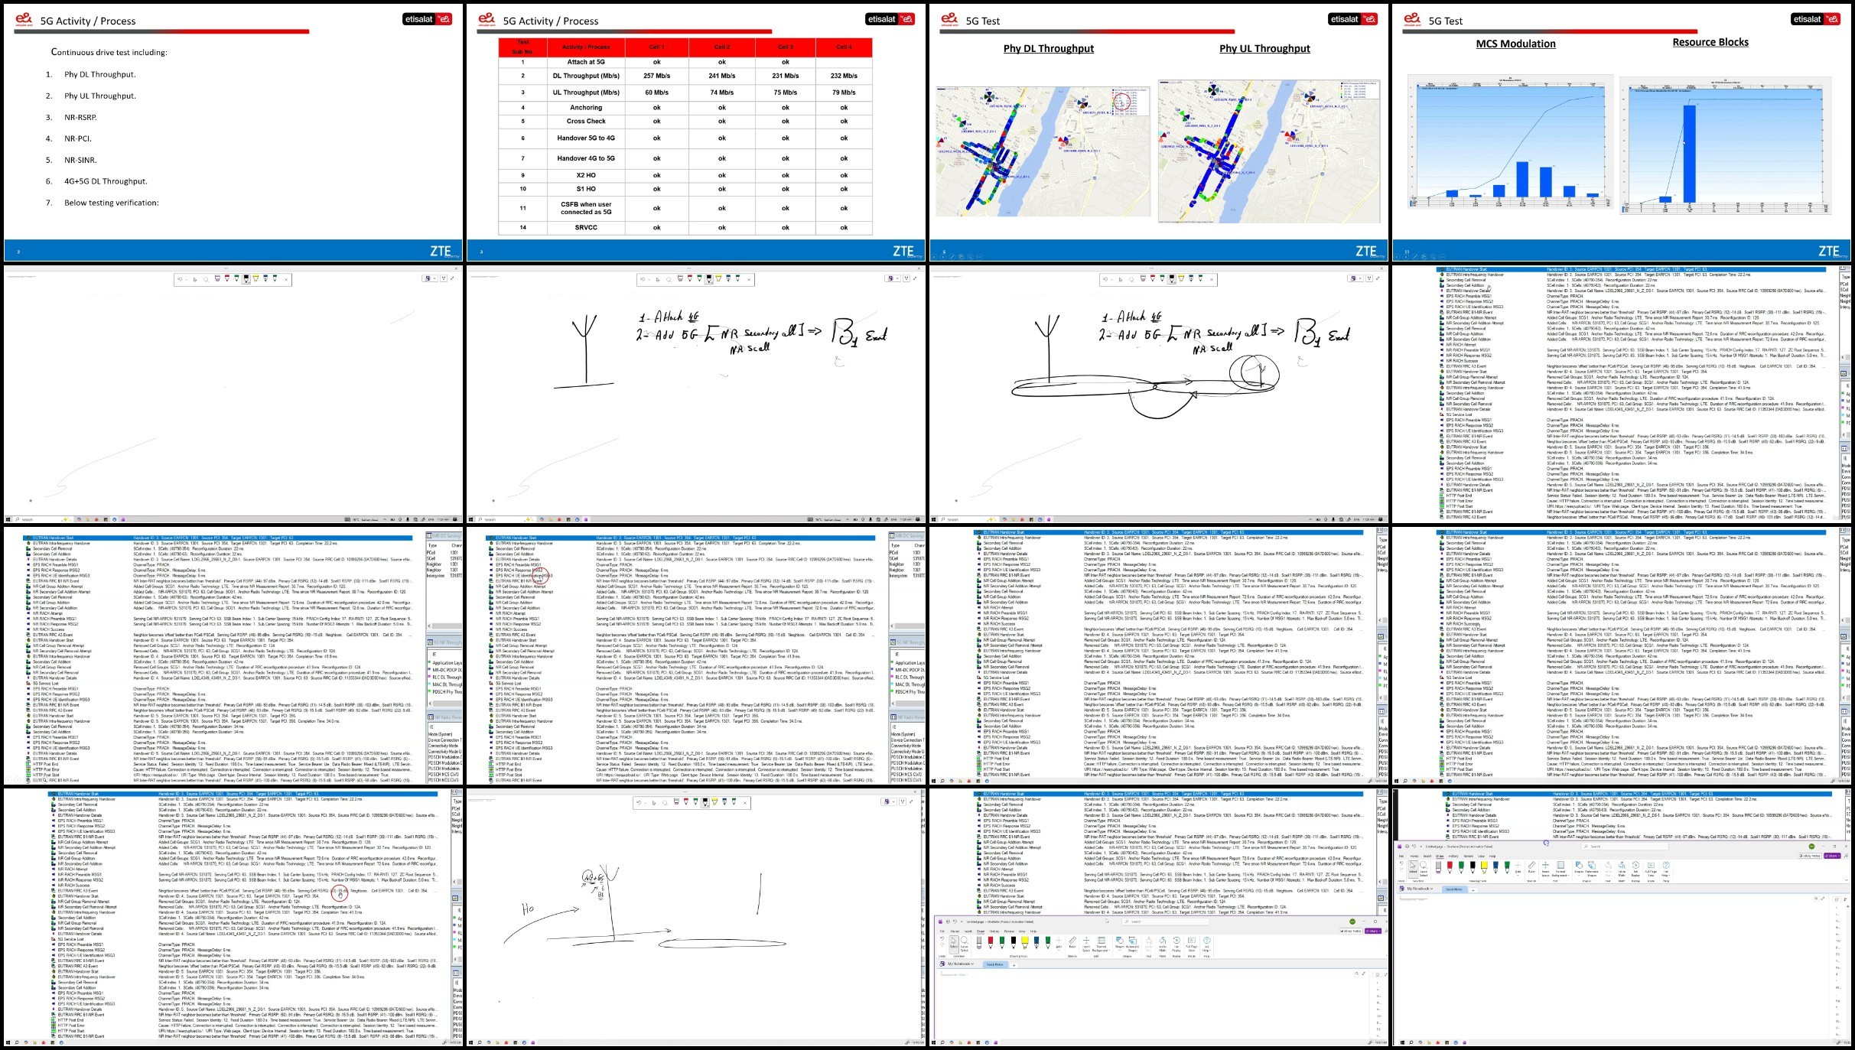
Task: Click the purple Share button in taller OneNote
Action: point(1832,856)
